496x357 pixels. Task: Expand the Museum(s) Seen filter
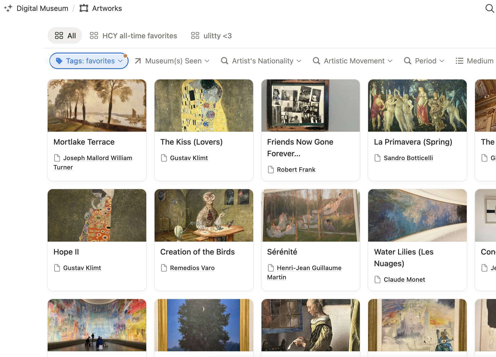tap(172, 61)
